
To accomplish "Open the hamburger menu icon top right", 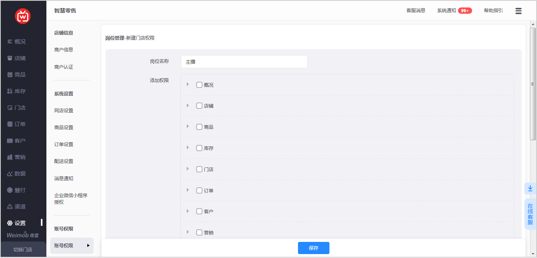I will (518, 11).
